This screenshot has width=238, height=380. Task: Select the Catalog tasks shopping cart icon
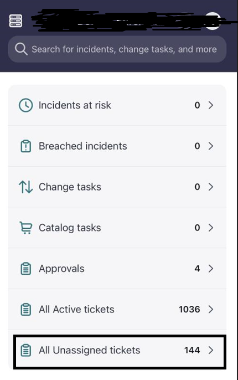[x=25, y=228]
